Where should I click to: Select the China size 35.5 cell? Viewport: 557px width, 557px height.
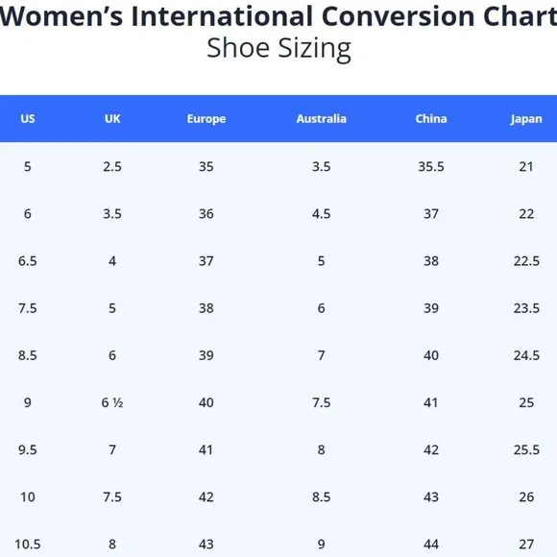point(431,166)
